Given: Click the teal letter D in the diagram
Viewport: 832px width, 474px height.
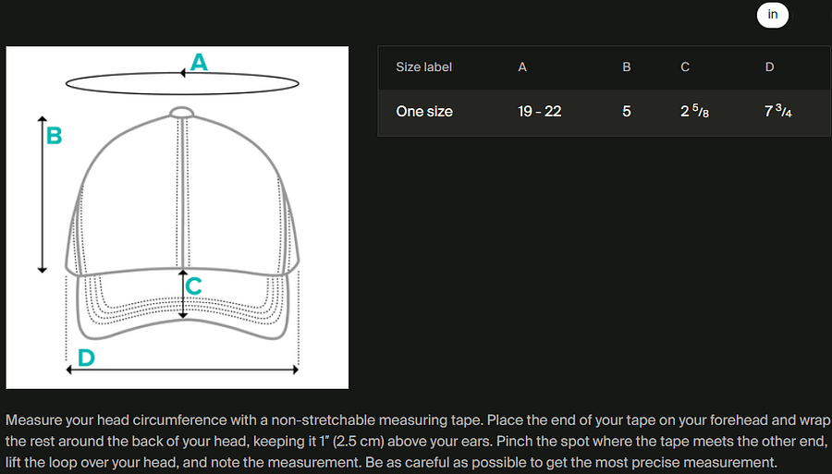Looking at the screenshot, I should (86, 358).
